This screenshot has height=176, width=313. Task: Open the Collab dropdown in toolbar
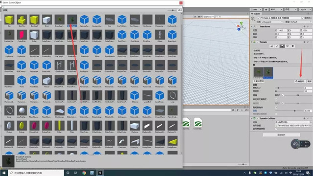(256, 10)
